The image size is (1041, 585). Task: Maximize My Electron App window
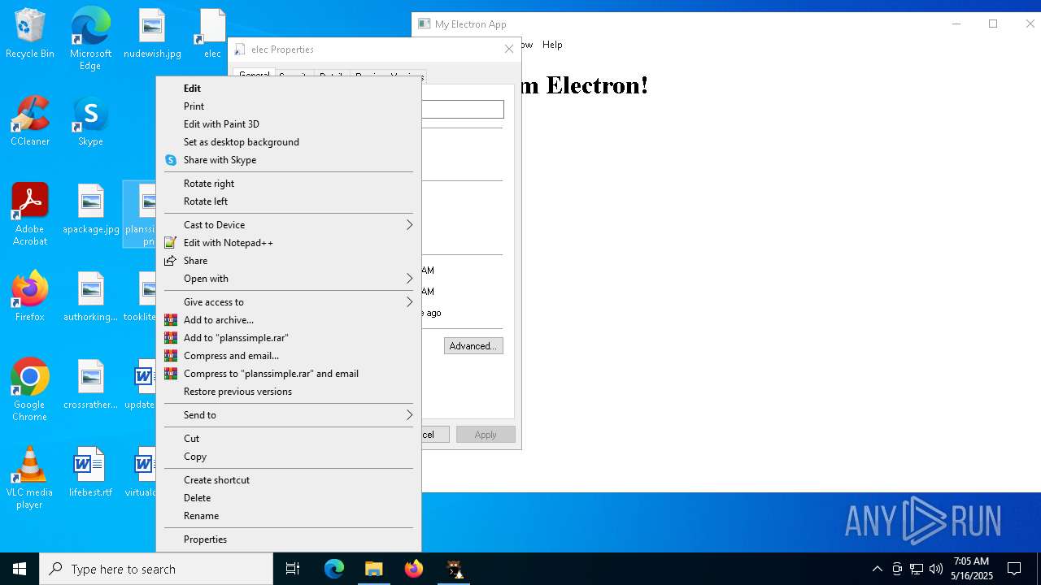[x=993, y=24]
